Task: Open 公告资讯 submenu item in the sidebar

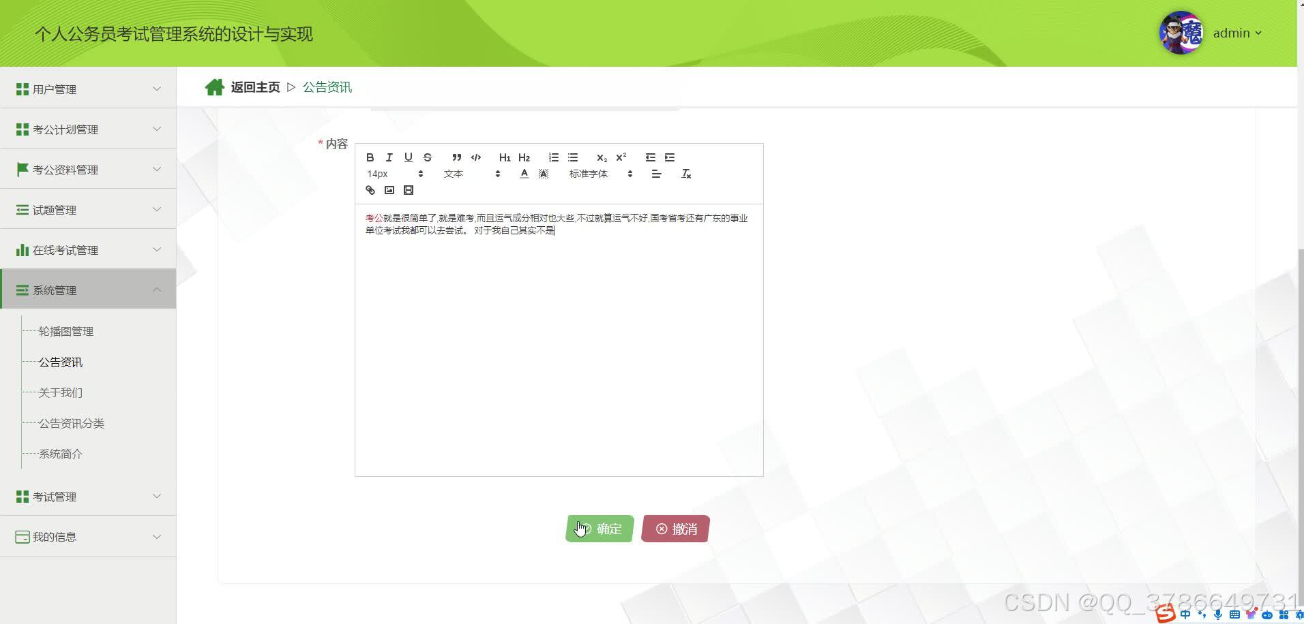Action: [x=60, y=362]
